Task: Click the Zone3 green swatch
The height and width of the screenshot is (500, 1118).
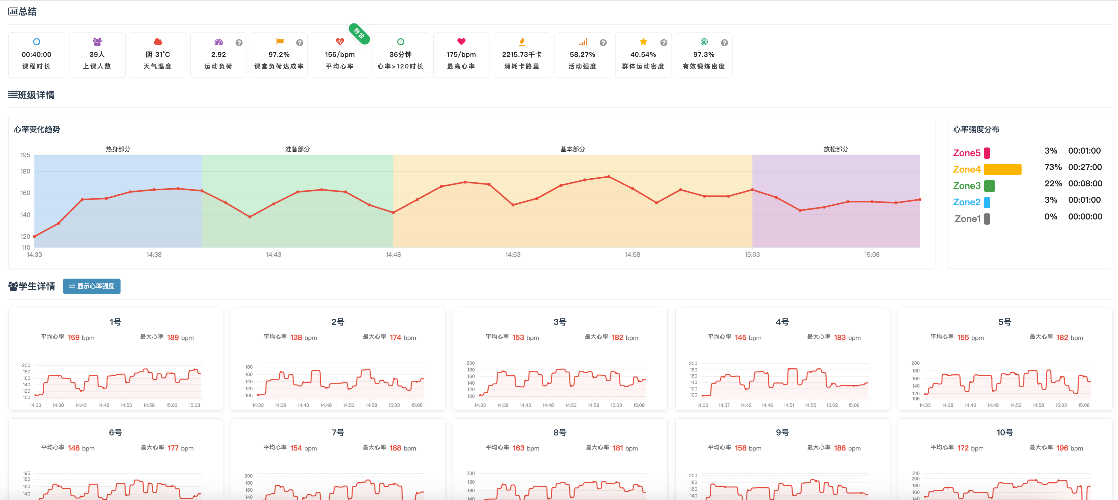Action: 989,186
